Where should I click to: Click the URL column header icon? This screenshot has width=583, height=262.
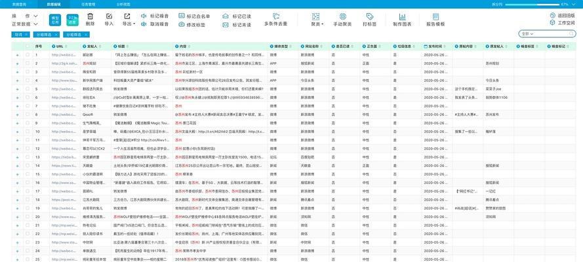[x=53, y=47]
